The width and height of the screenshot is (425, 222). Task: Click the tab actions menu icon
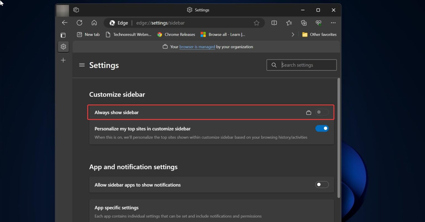click(x=63, y=35)
